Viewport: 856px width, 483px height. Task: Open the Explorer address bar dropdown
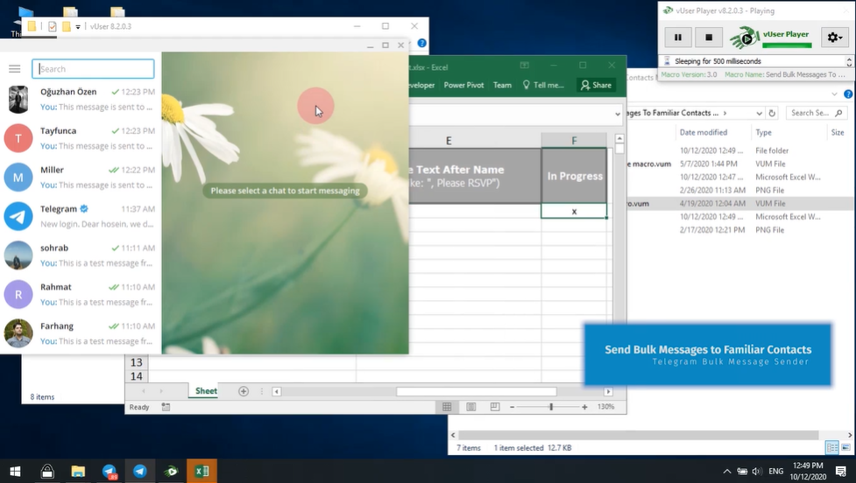pos(759,114)
